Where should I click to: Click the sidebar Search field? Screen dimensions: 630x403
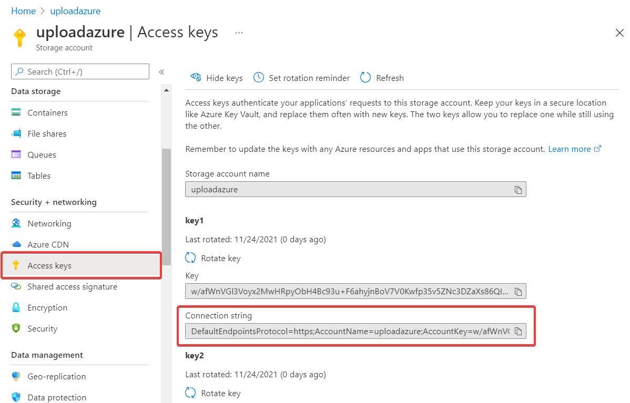[80, 72]
